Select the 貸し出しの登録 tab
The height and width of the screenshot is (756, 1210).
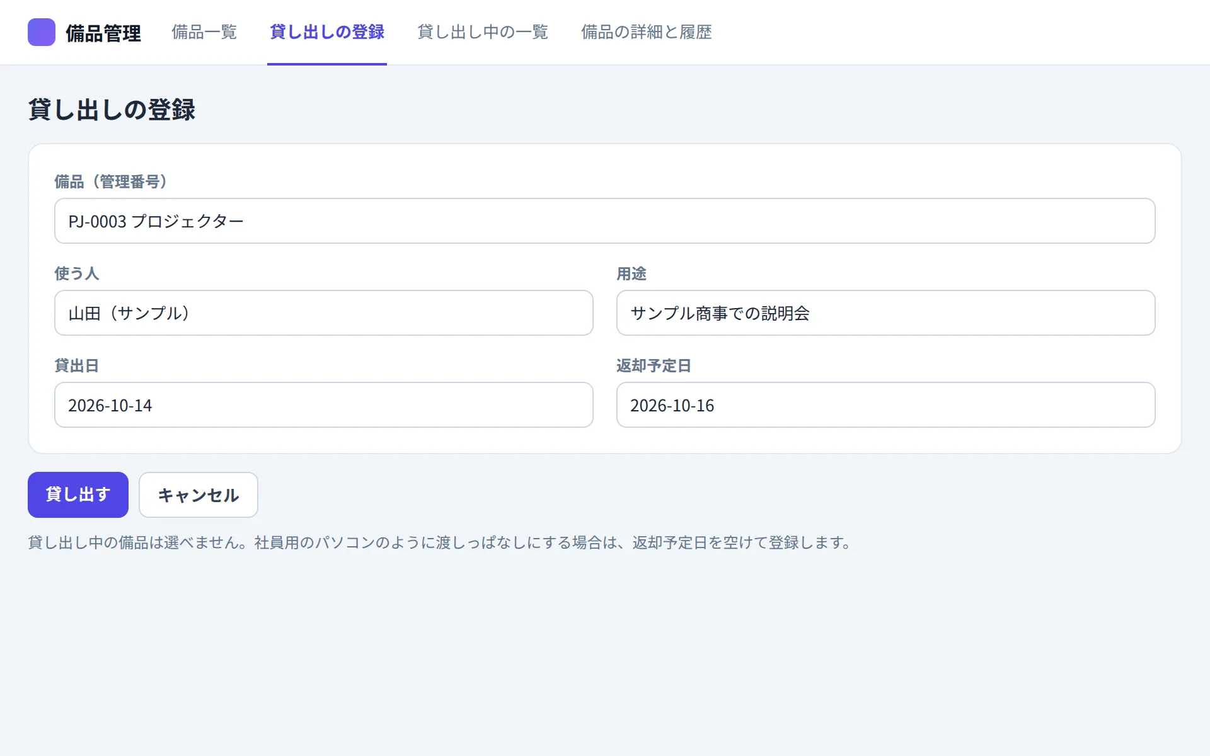(x=327, y=32)
